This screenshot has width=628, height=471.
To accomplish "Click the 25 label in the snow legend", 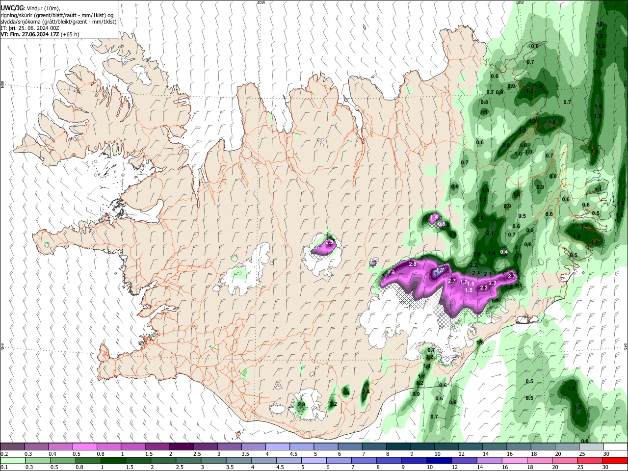I will [x=581, y=454].
